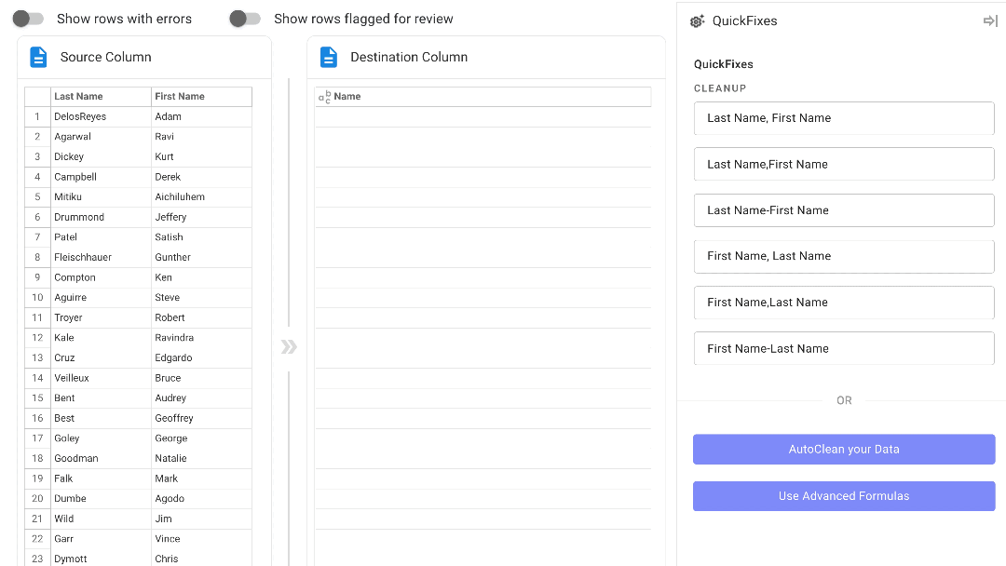Toggle Show rows with errors switch
Viewport: 1006px width, 566px height.
(28, 19)
